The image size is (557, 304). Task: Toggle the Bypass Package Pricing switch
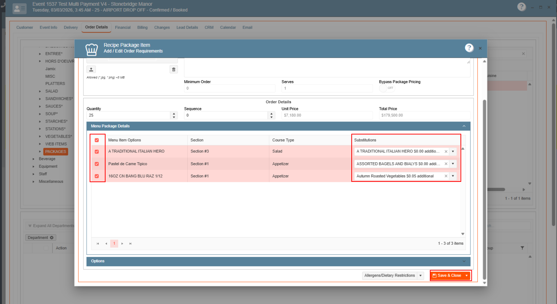[387, 88]
